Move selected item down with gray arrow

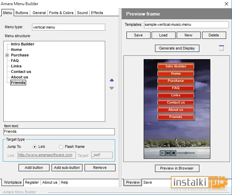[112, 88]
